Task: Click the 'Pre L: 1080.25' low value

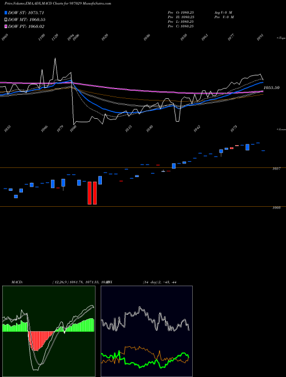Action: [181, 22]
